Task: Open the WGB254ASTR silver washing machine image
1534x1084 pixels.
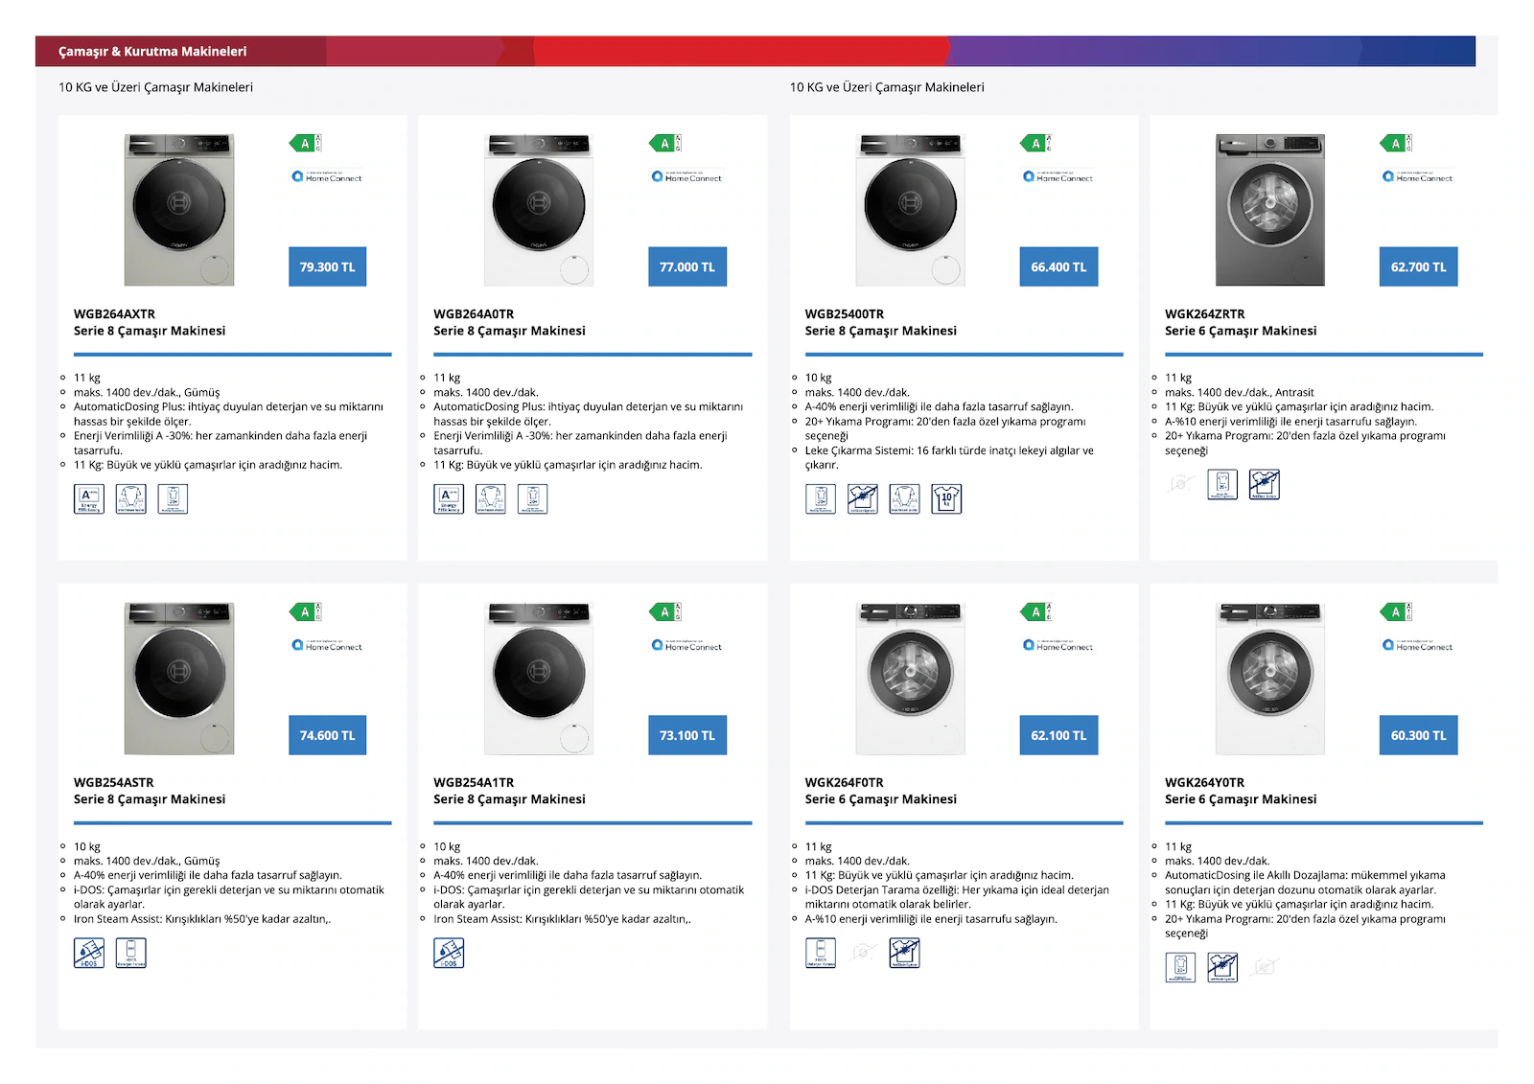Action: (x=179, y=679)
